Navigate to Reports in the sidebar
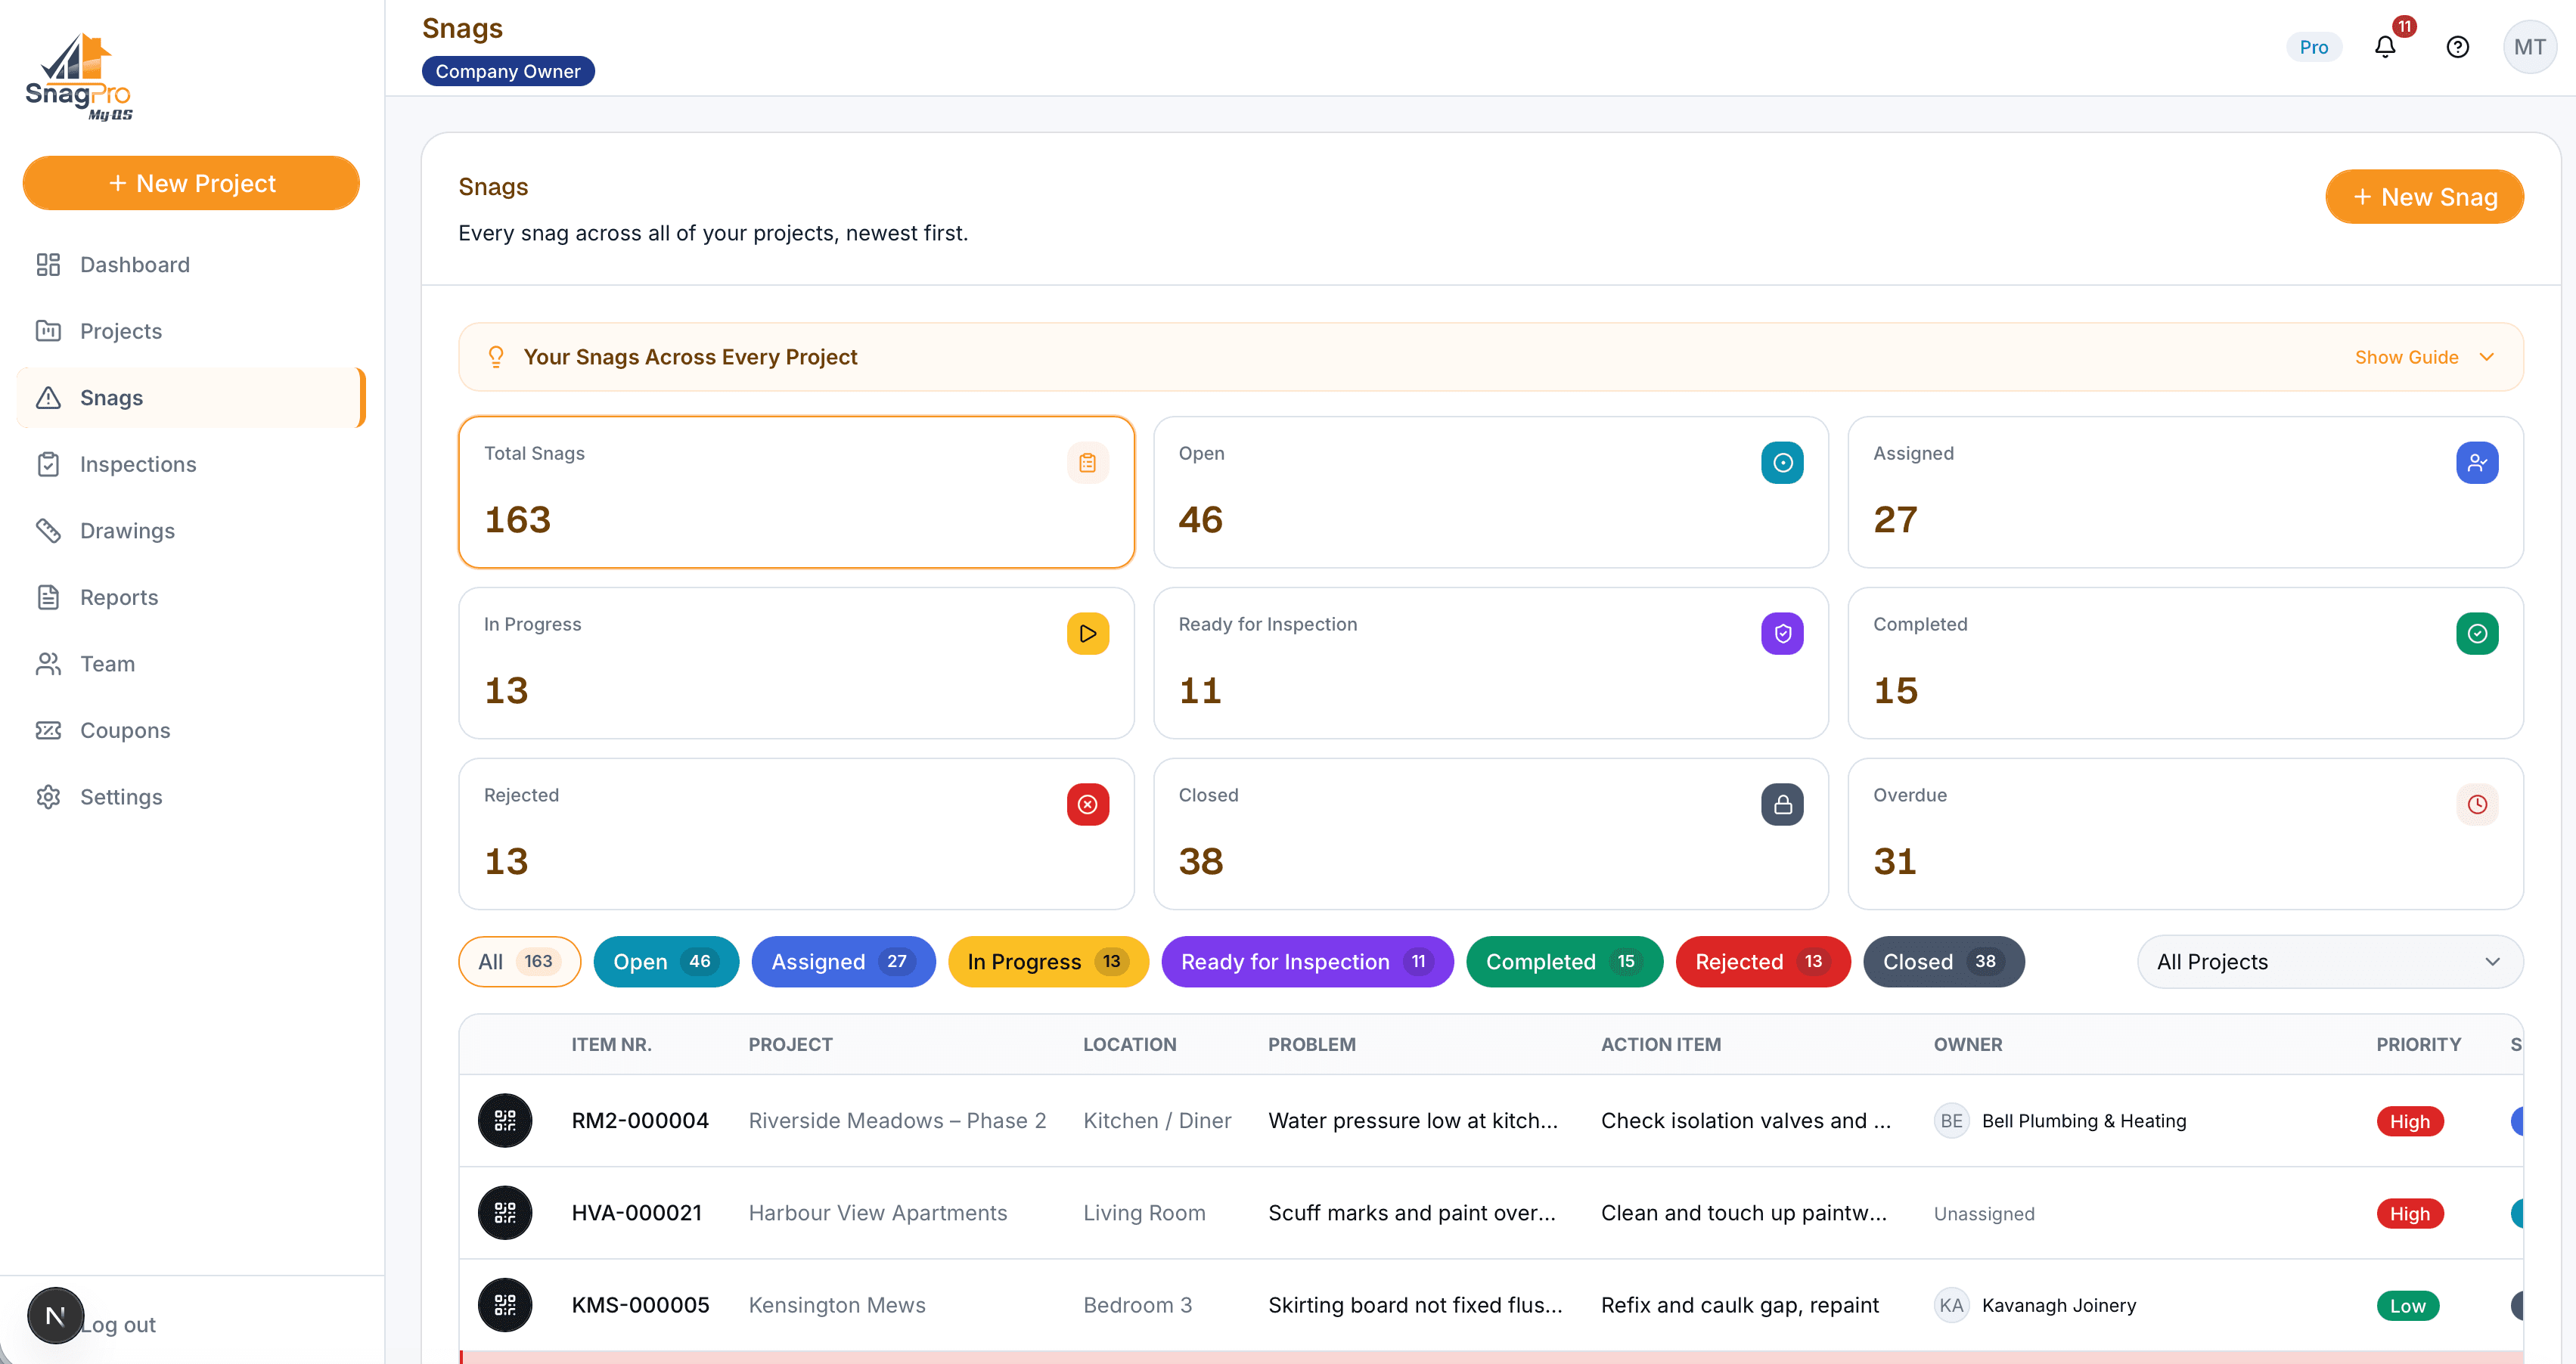This screenshot has height=1364, width=2576. pos(190,597)
